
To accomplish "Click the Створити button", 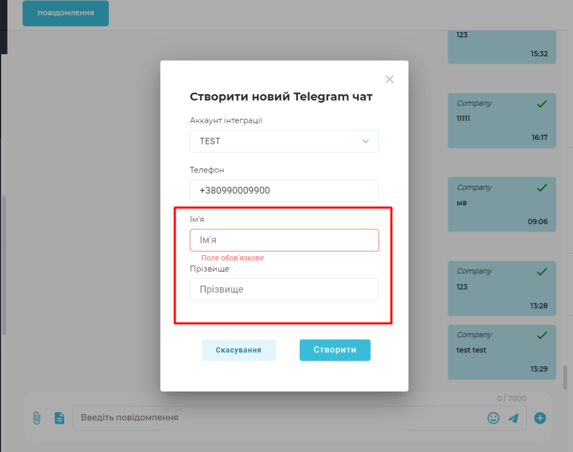I will pos(335,350).
